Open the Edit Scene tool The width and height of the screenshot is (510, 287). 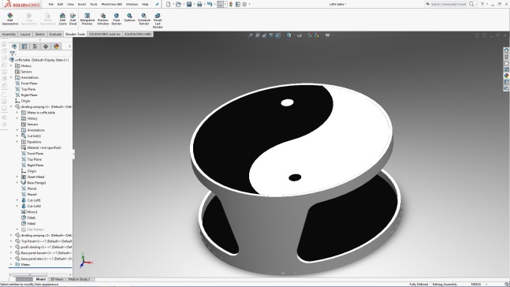point(62,19)
